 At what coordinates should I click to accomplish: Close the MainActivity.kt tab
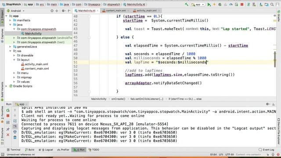pos(97,11)
